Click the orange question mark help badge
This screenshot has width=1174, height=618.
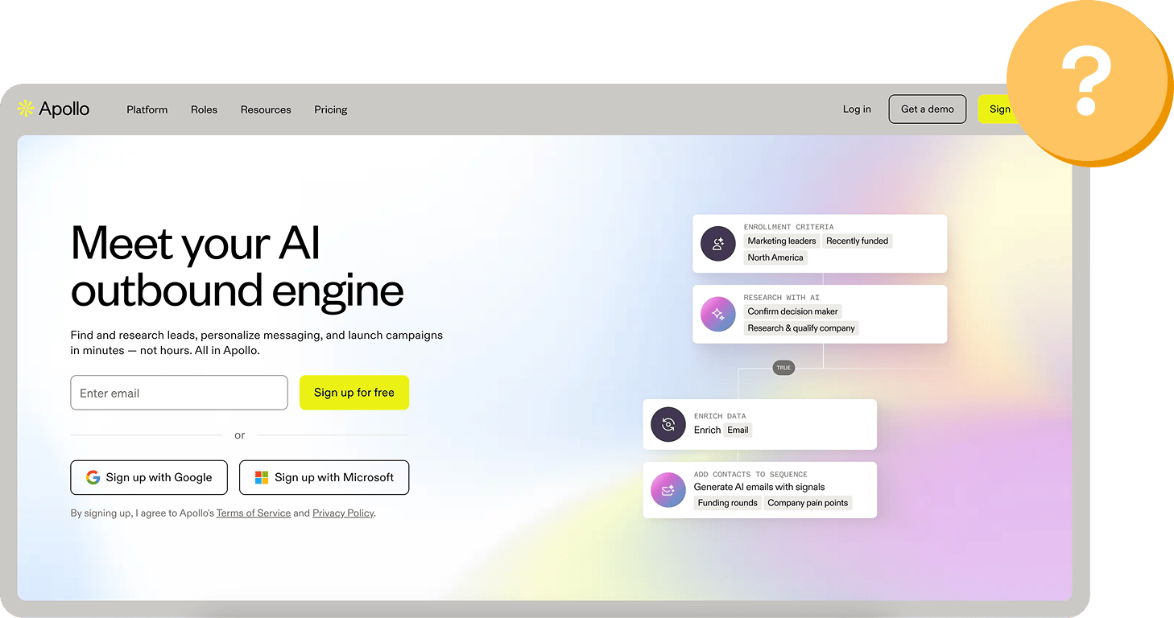[x=1089, y=84]
